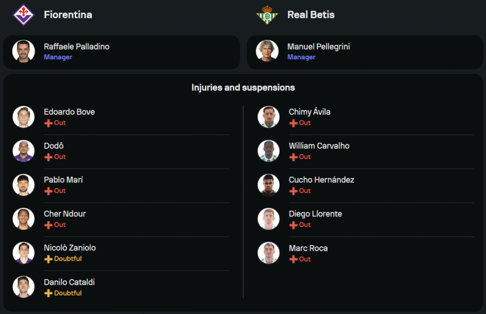This screenshot has height=314, width=486.
Task: Click the Manager label under Manuel Pellegrini
Action: pyautogui.click(x=301, y=57)
